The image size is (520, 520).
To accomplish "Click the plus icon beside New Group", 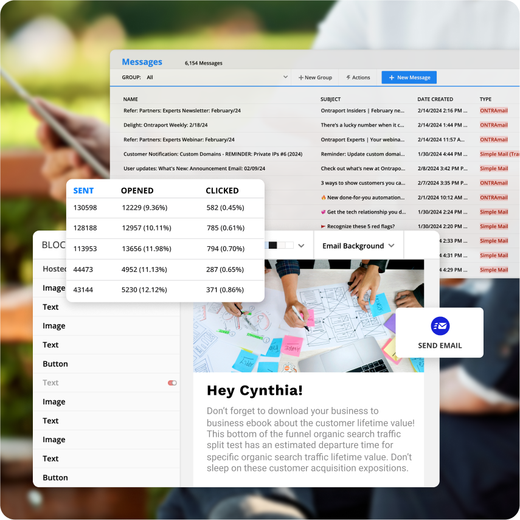I will pyautogui.click(x=300, y=77).
